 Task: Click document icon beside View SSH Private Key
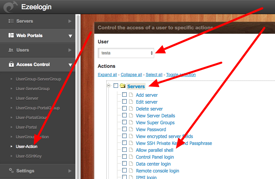pyautogui.click(x=131, y=143)
